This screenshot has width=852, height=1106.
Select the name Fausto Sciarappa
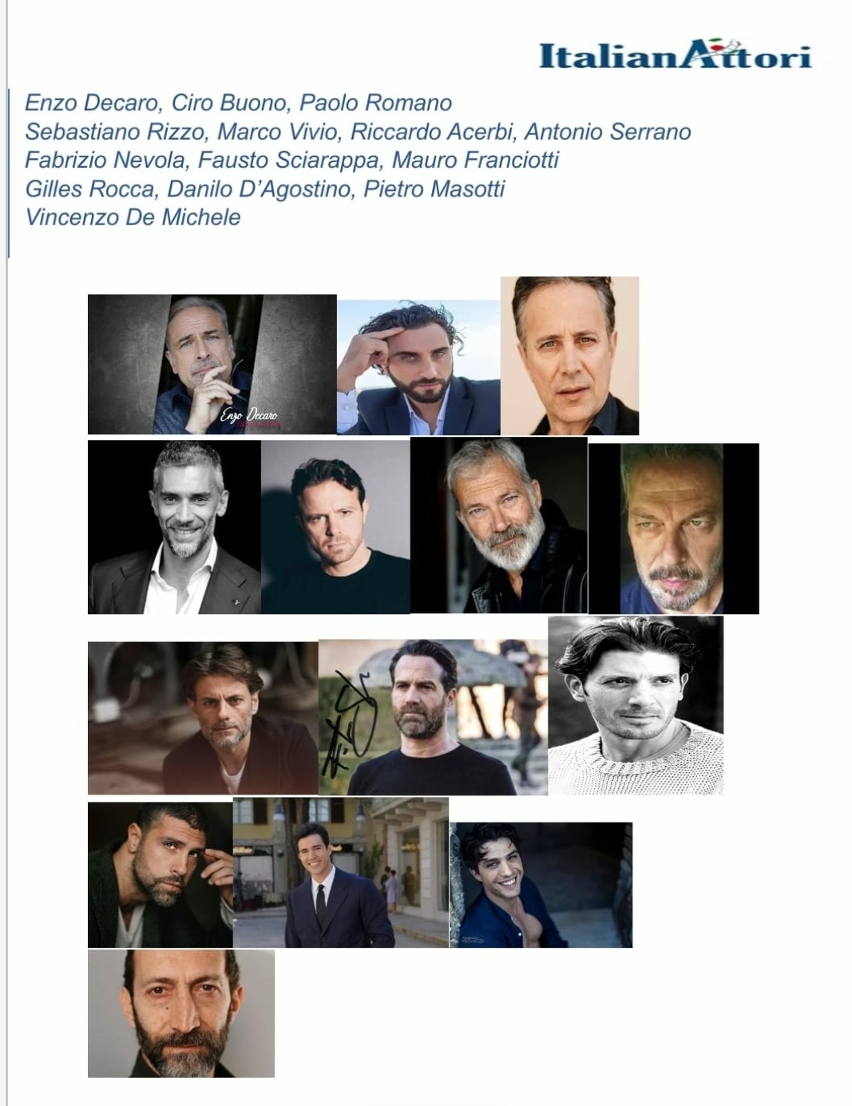(288, 160)
